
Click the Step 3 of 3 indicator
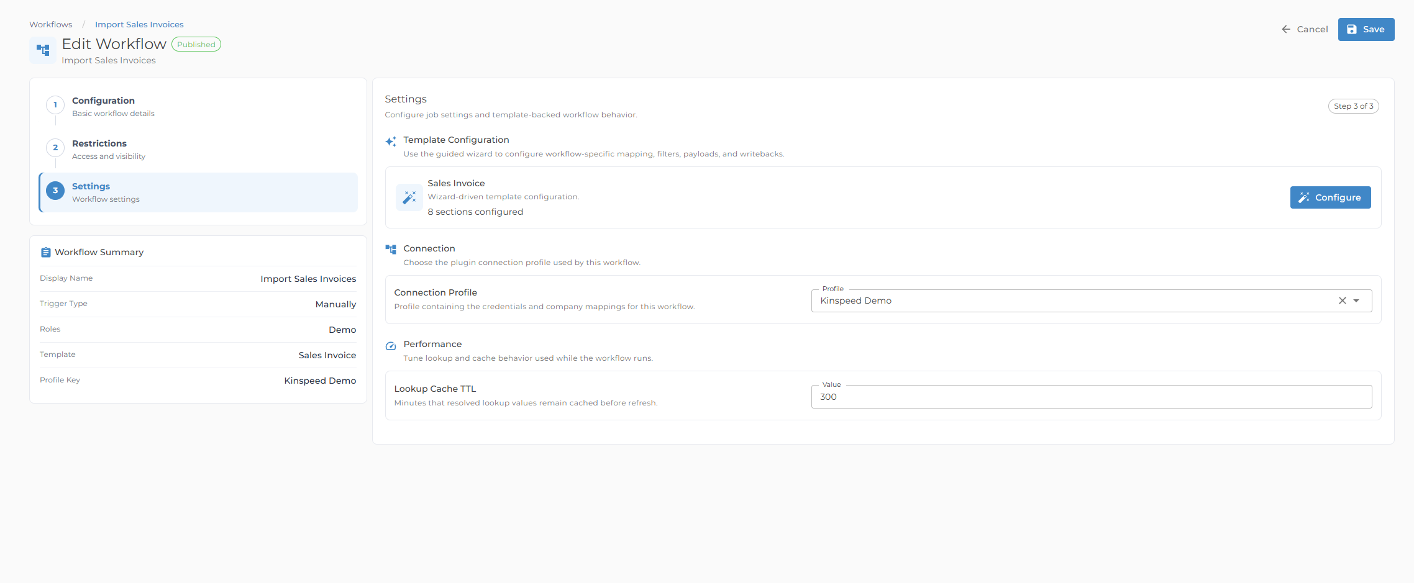1353,106
